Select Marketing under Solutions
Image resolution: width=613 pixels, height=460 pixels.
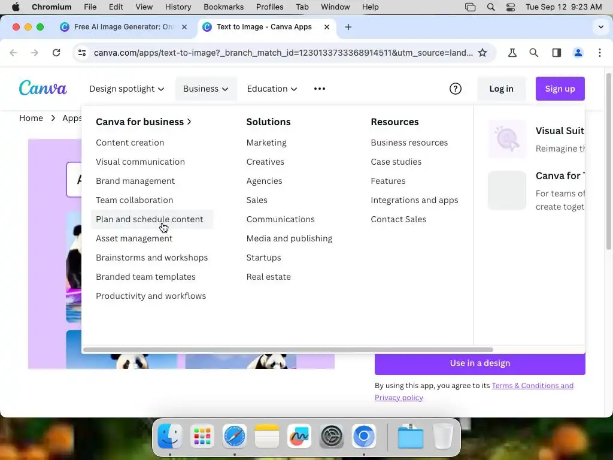pos(266,143)
